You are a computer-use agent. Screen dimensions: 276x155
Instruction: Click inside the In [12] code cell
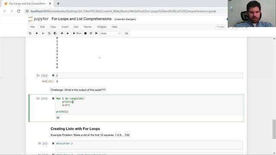[149, 75]
